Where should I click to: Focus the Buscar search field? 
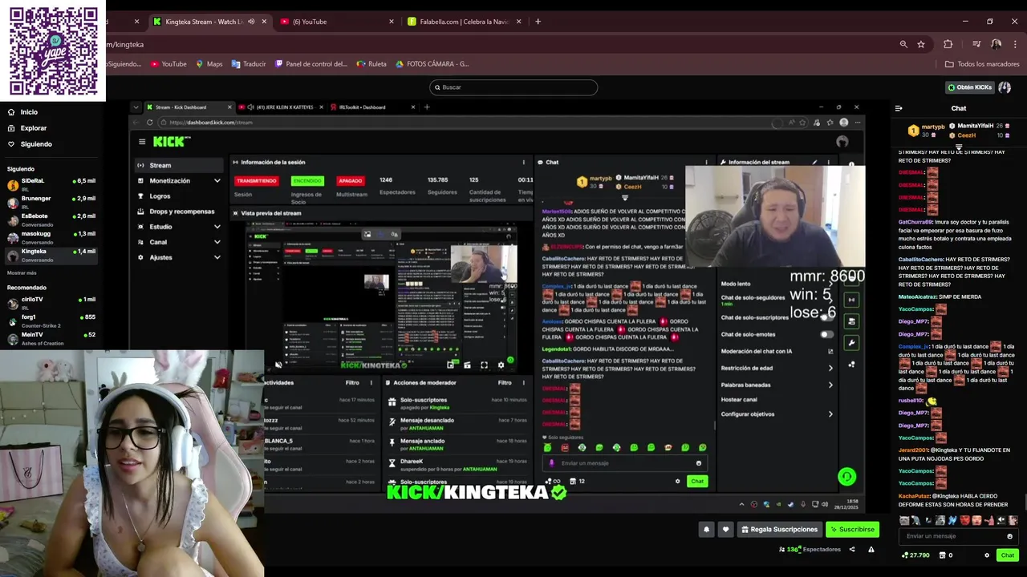[x=513, y=87]
